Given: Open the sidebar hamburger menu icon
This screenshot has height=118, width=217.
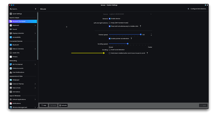Looking at the screenshot, I should (36, 9).
